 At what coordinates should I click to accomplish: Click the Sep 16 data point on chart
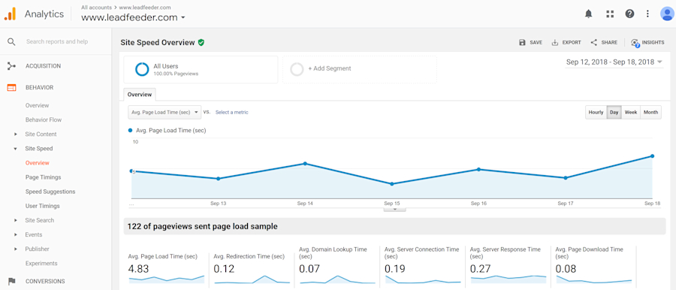pos(478,169)
